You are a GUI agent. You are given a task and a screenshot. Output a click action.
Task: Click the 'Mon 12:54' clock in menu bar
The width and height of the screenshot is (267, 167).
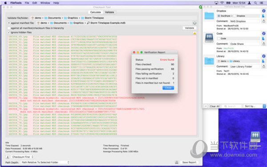click(x=239, y=3)
